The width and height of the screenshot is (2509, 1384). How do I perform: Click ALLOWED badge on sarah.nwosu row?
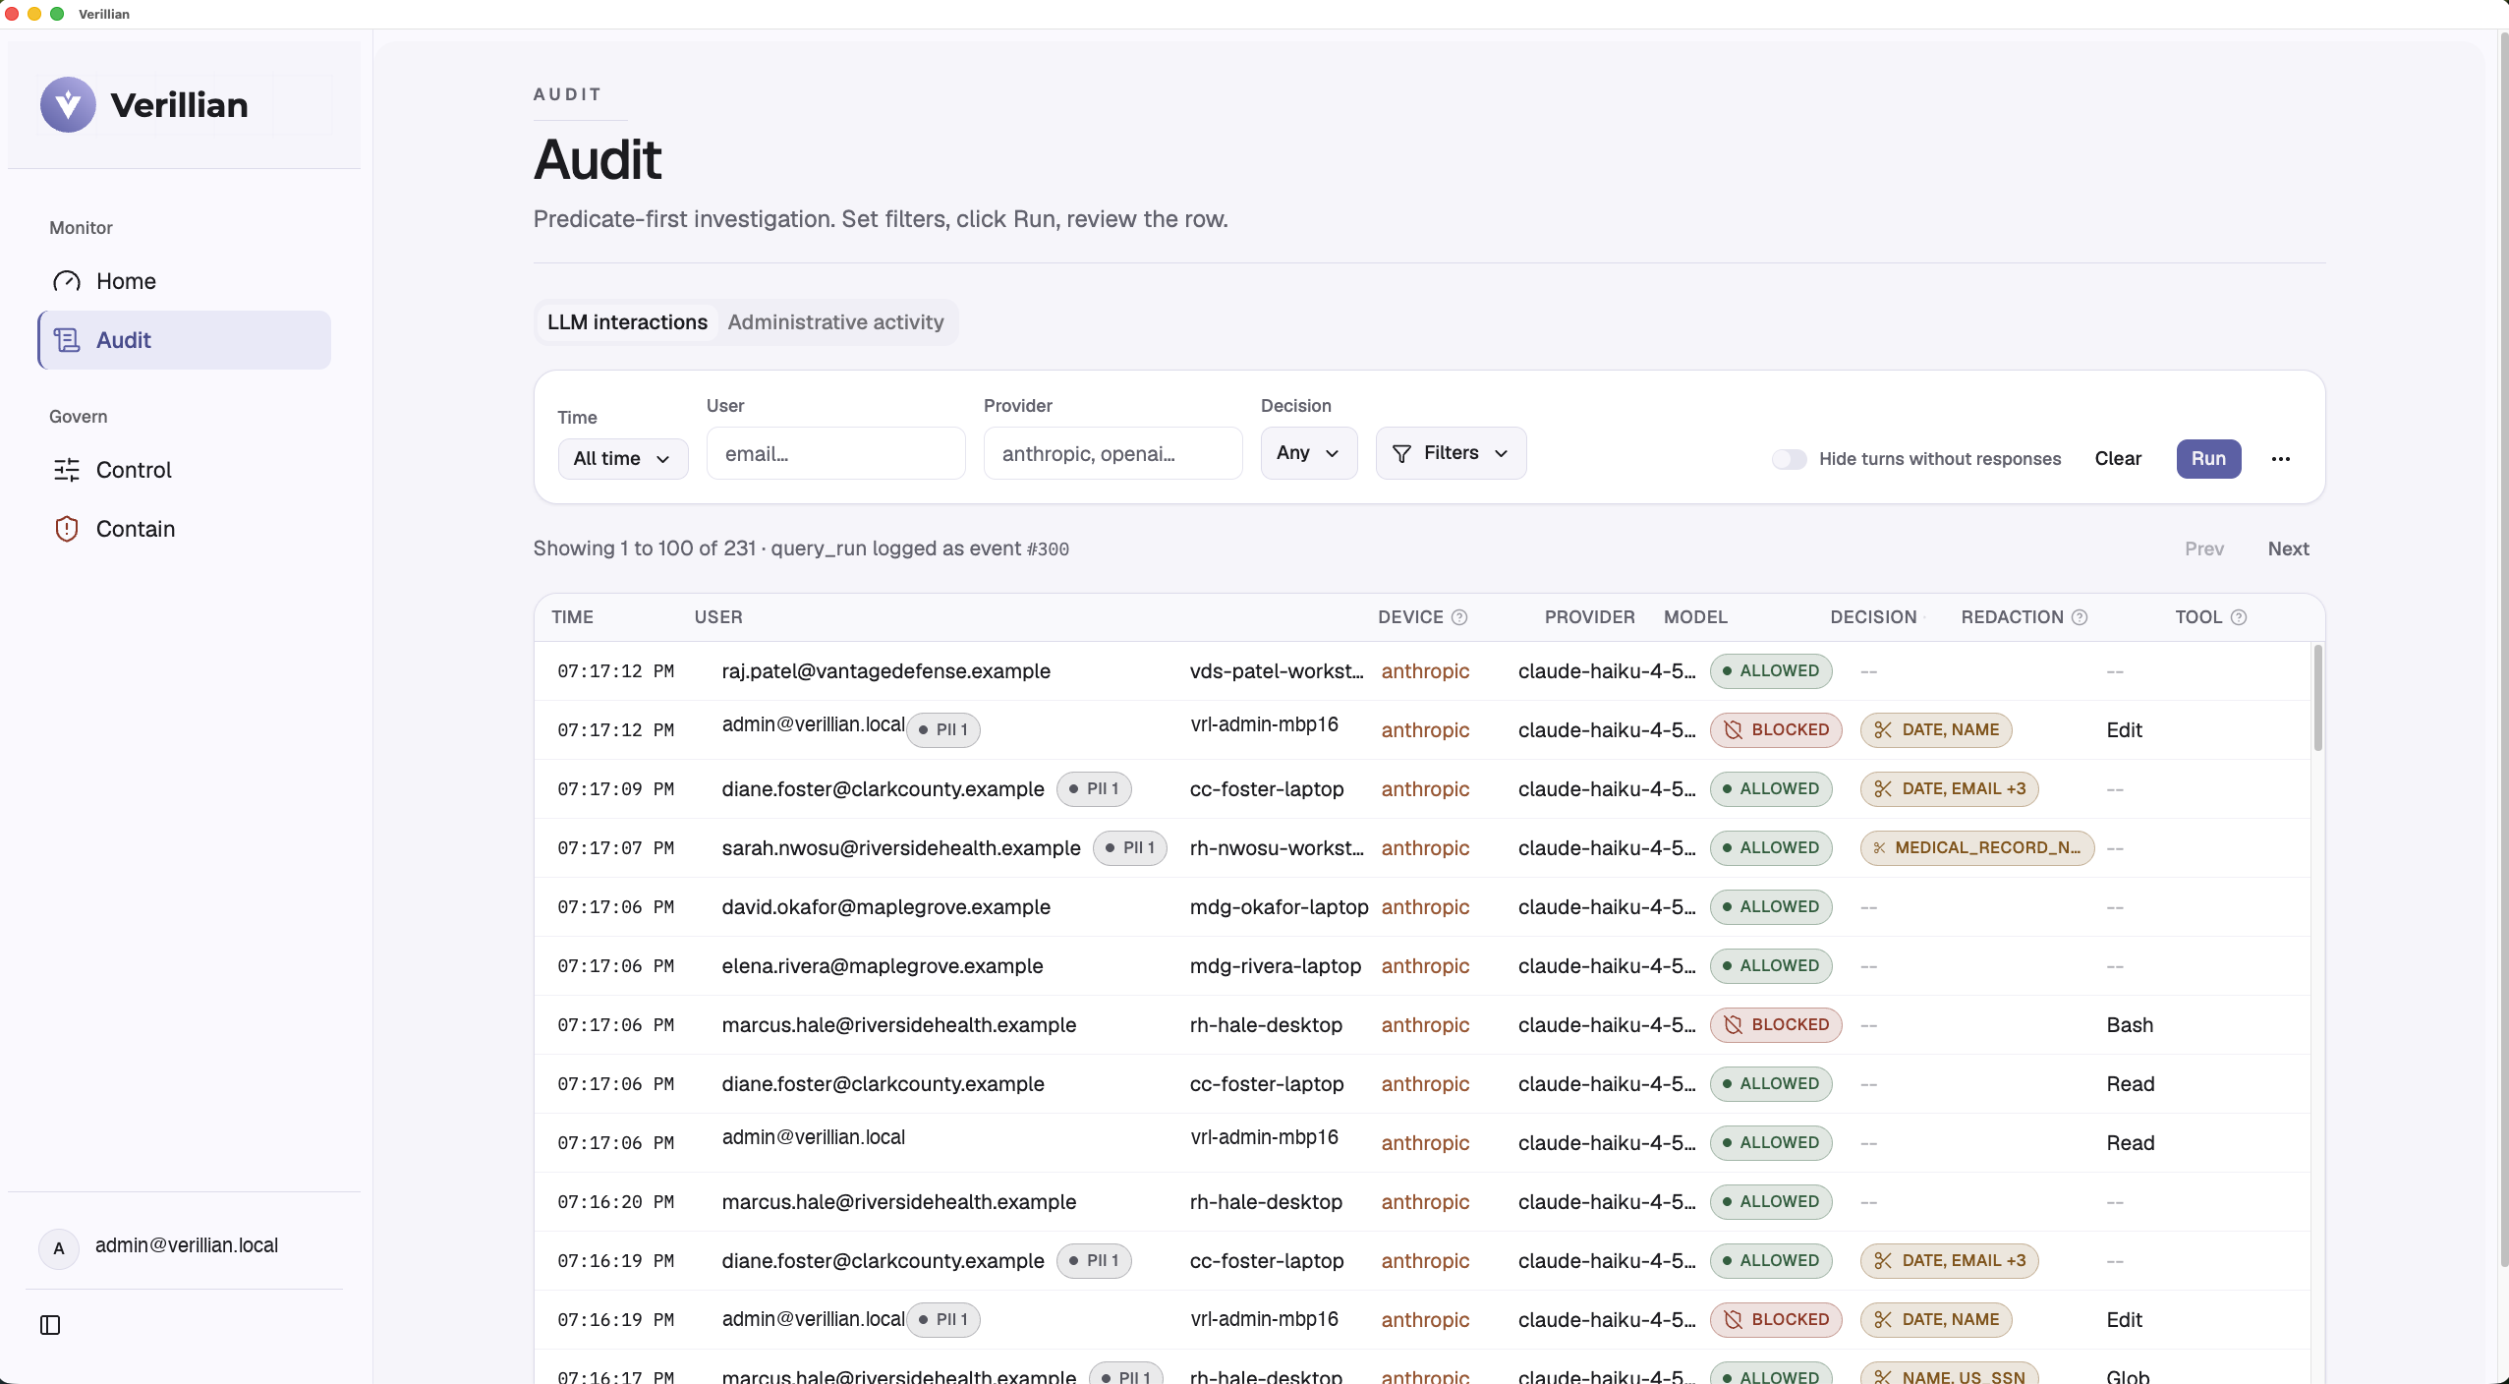click(x=1771, y=848)
